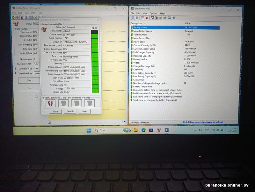Select the first toolbar icon in BatteryInfoView
Screen dimensions: 255x192
tap(133, 18)
